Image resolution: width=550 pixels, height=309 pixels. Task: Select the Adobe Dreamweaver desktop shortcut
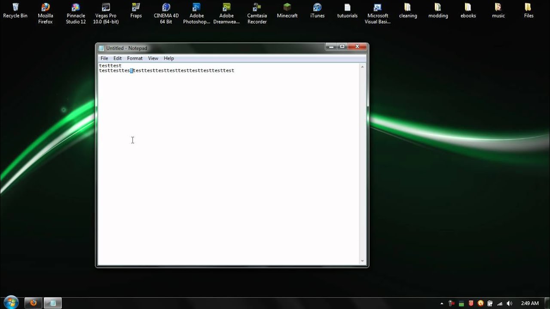(226, 14)
